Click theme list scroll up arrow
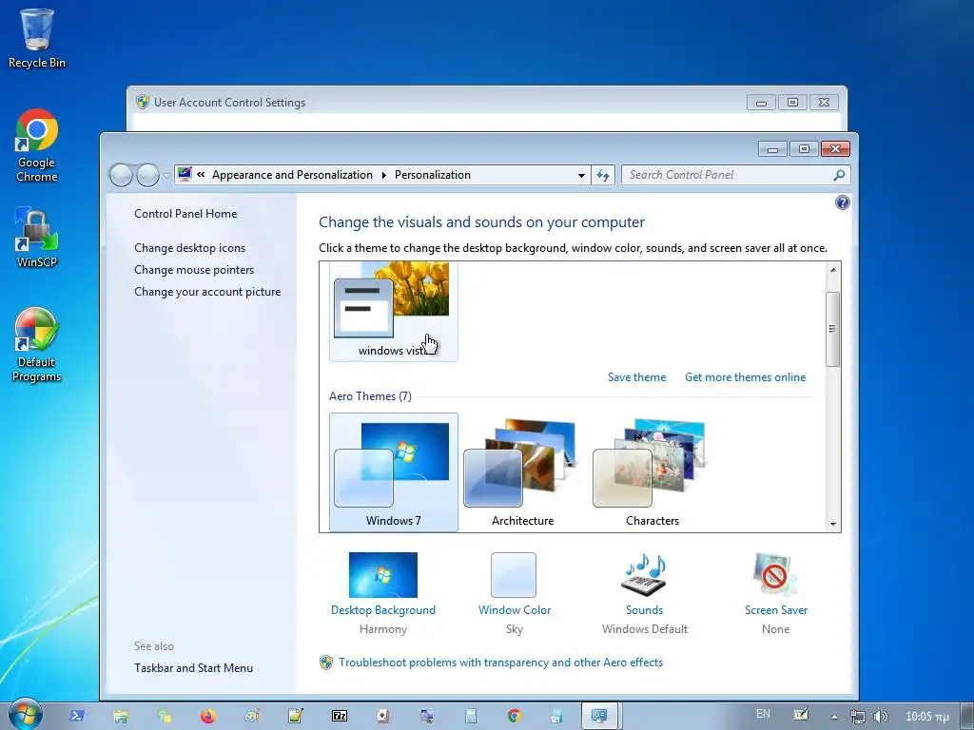The height and width of the screenshot is (730, 974). click(x=833, y=270)
